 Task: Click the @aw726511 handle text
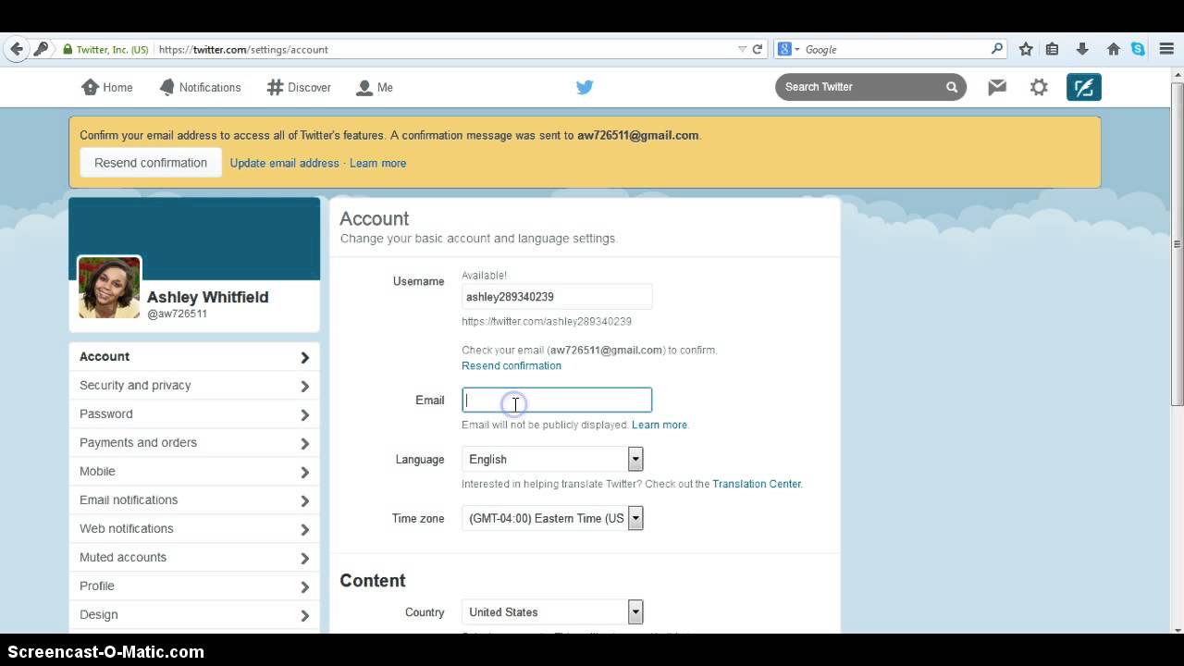(x=177, y=314)
